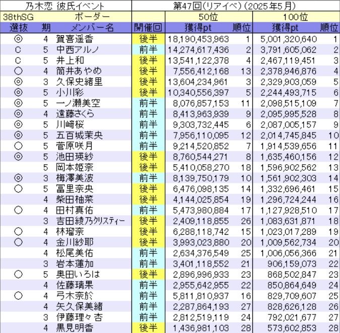Click the value 1,436,981,103

[201, 328]
